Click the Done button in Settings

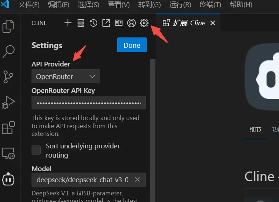[x=132, y=45]
